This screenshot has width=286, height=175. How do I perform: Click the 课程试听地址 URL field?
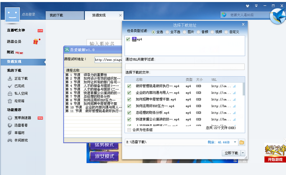(108, 60)
